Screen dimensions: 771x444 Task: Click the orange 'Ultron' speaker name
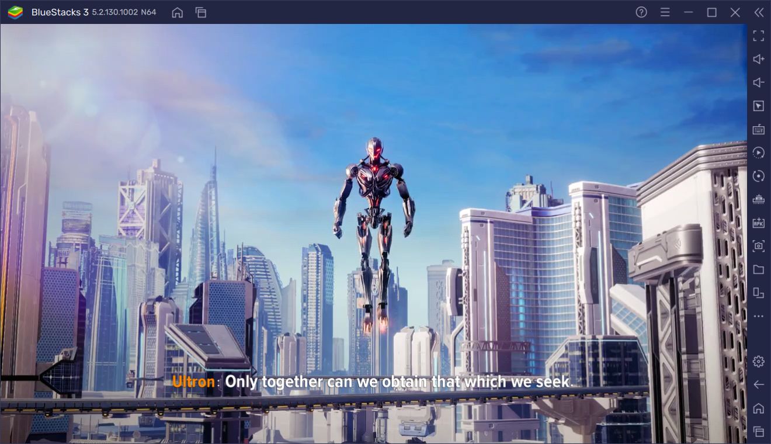[x=193, y=382]
